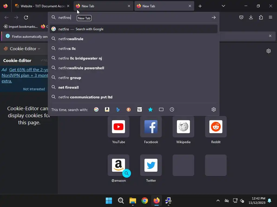277x207 pixels.
Task: Open Firefox View button
Action: click(5, 6)
